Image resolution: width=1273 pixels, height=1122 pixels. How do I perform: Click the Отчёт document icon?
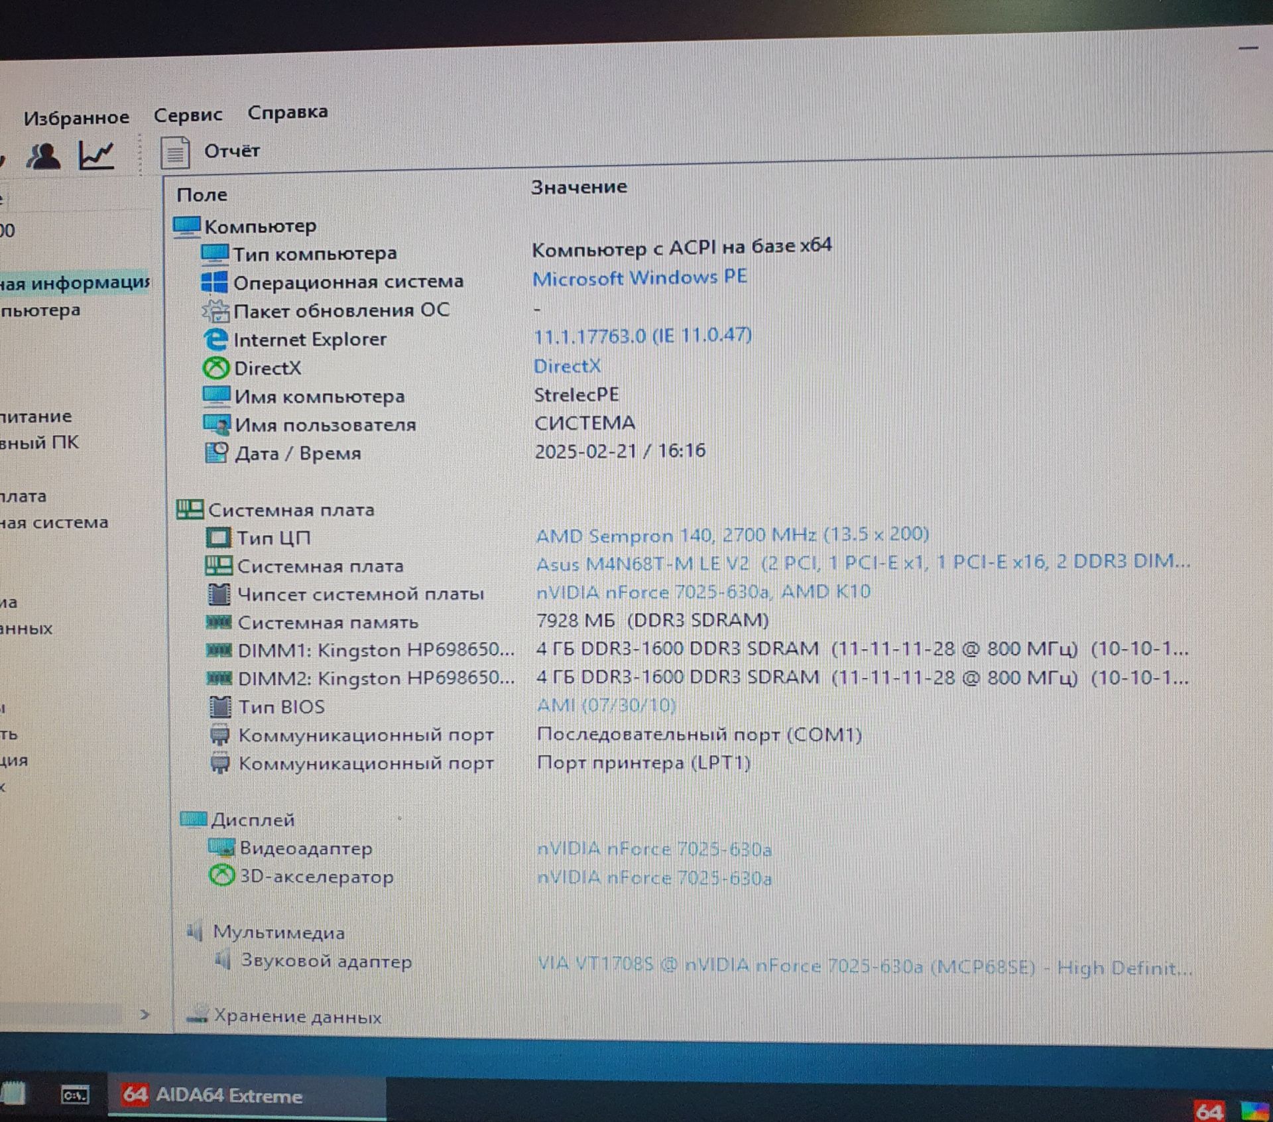pyautogui.click(x=175, y=153)
